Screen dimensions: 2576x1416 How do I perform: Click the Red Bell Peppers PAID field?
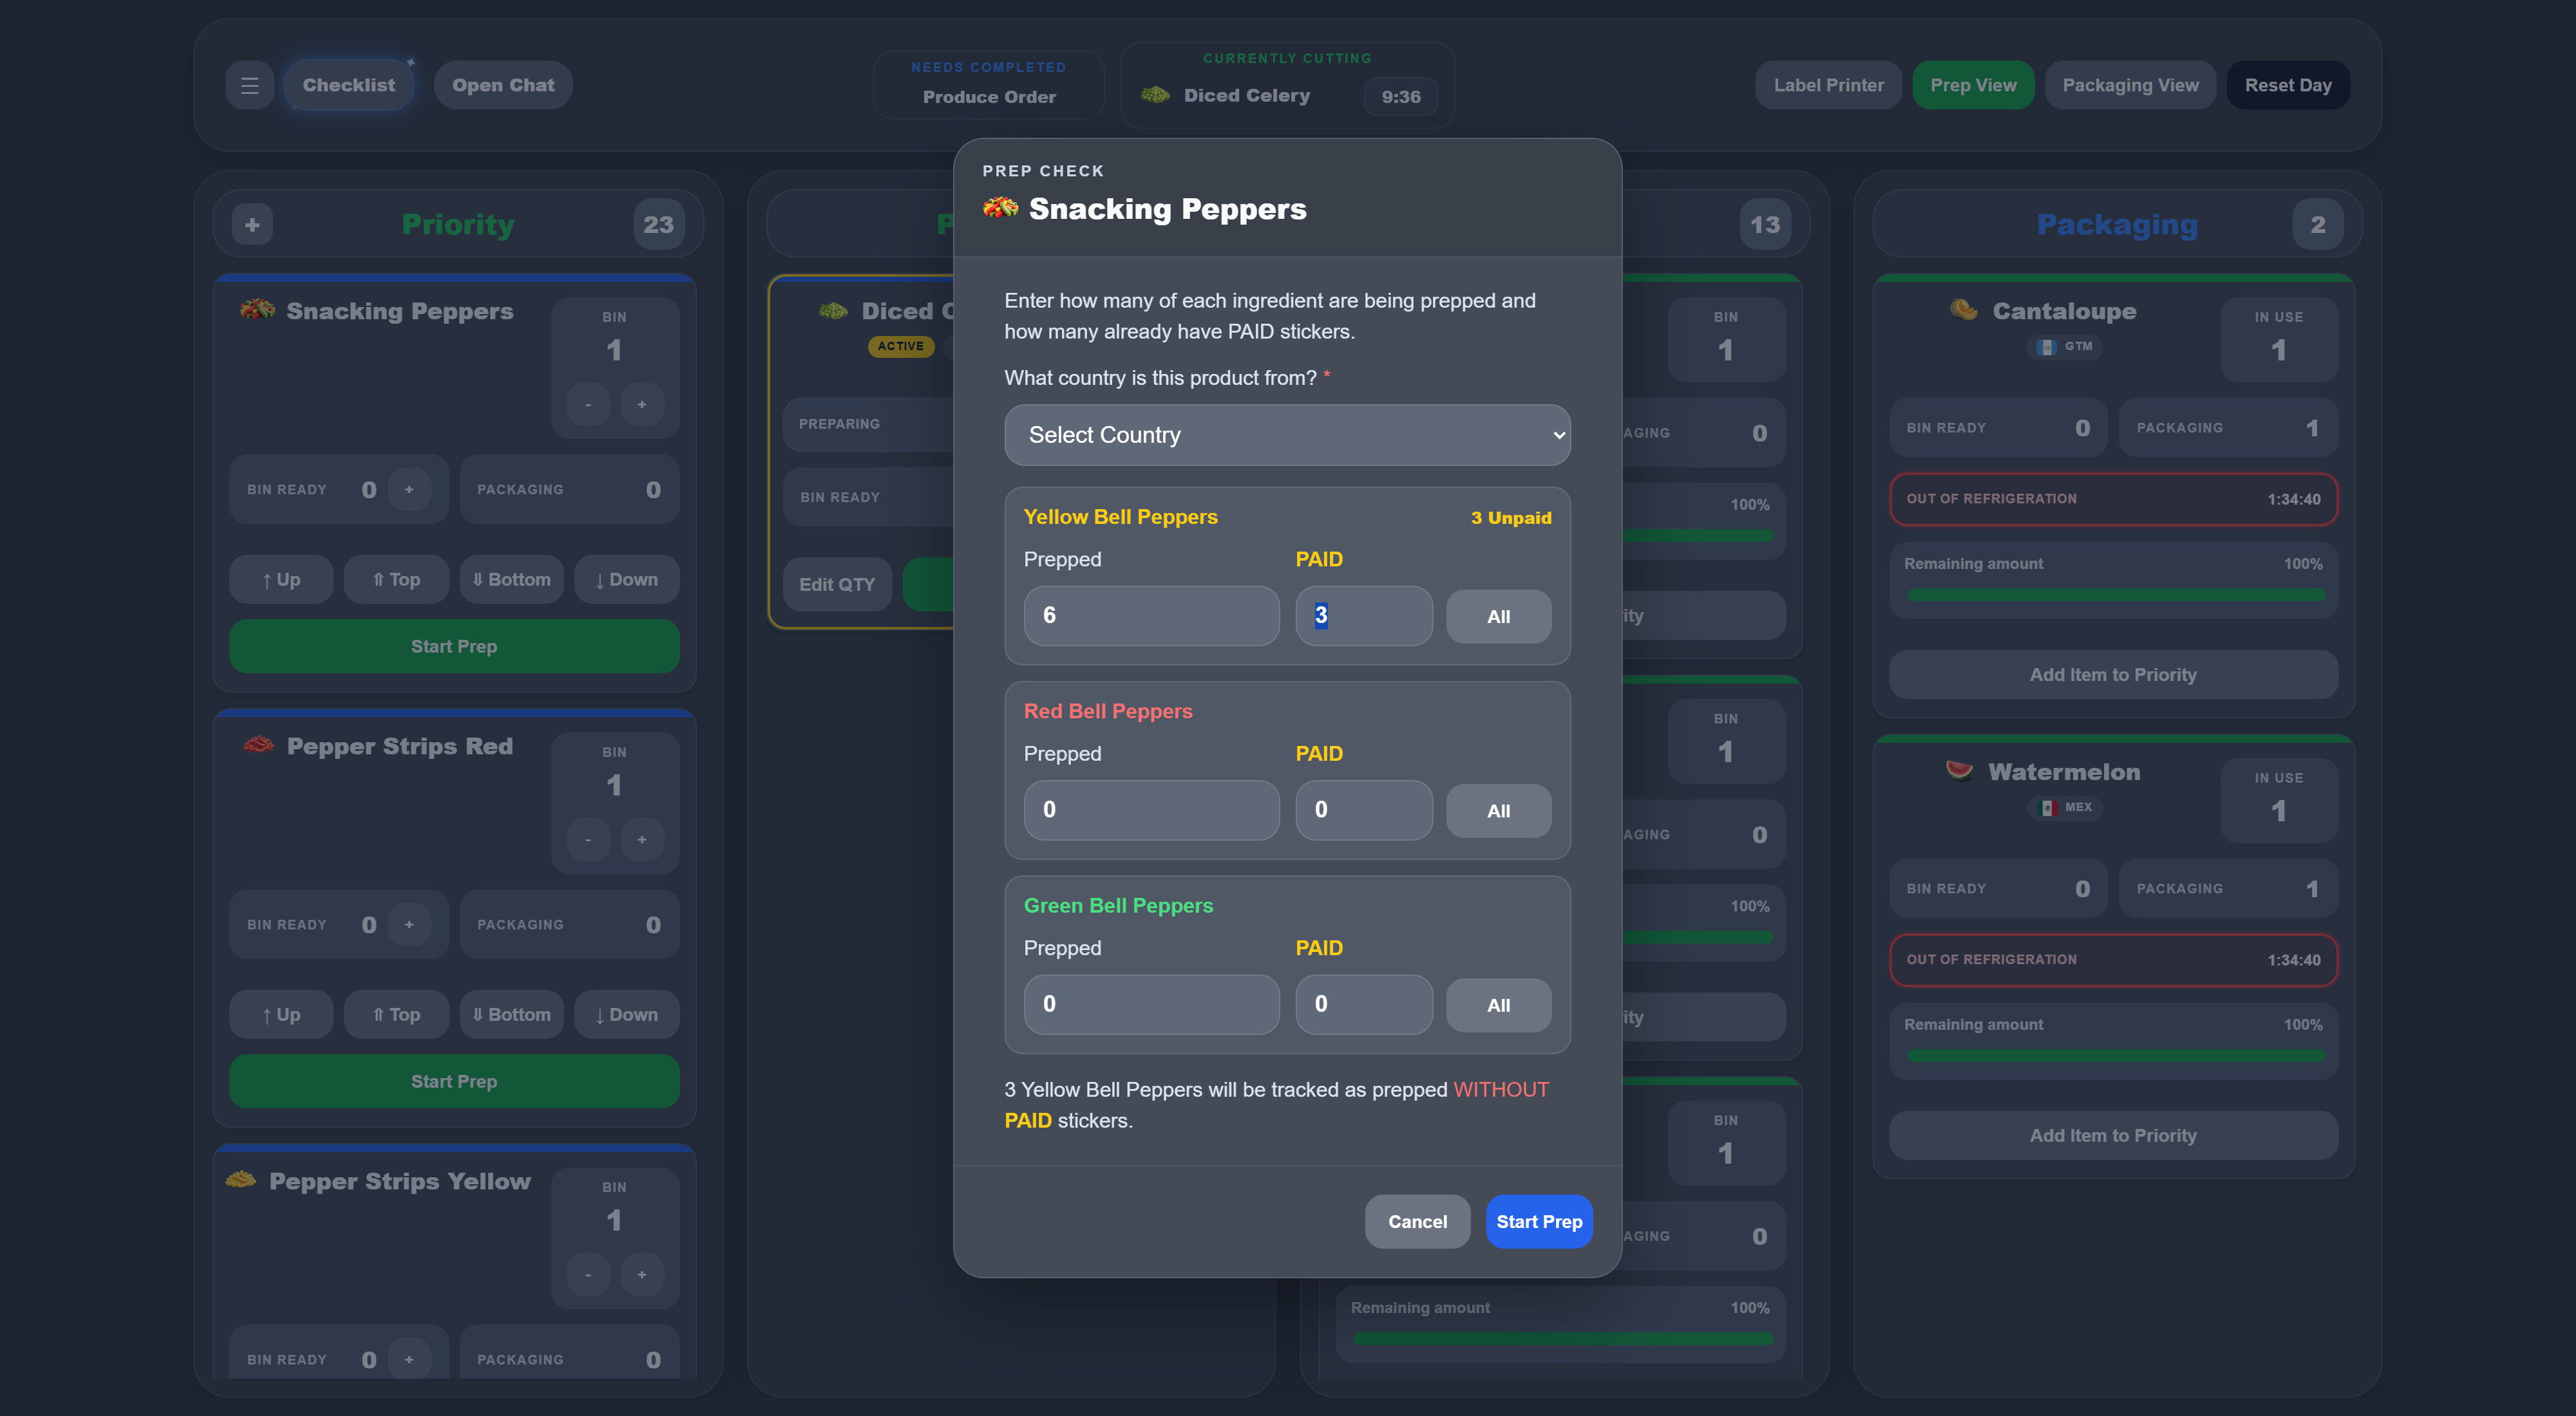pyautogui.click(x=1364, y=810)
